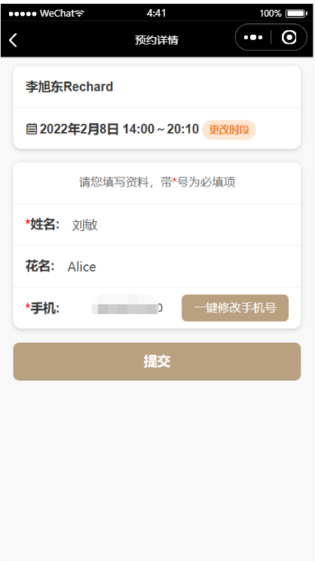
Task: Click the 花名 label
Action: coord(40,267)
